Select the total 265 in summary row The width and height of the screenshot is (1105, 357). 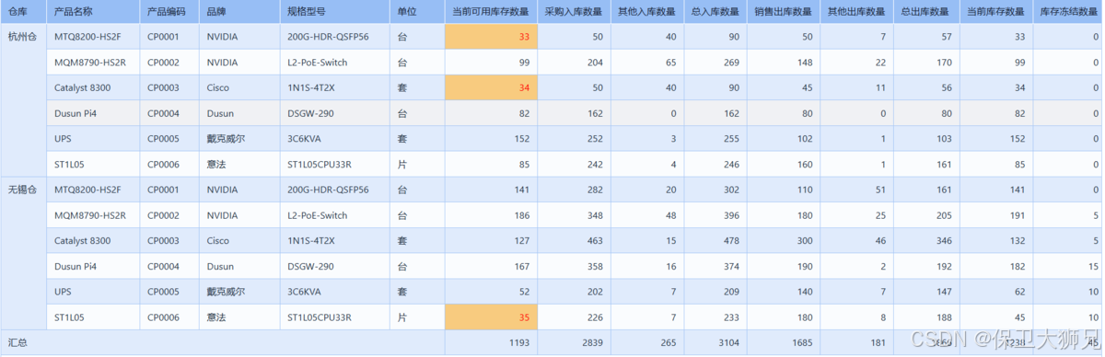646,342
